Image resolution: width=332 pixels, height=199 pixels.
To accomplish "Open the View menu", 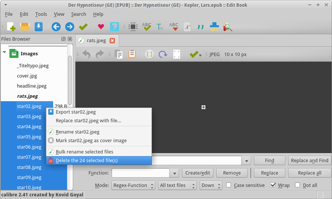I will [x=59, y=14].
